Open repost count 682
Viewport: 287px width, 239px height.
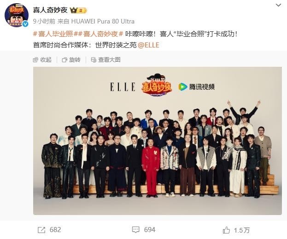(55, 230)
